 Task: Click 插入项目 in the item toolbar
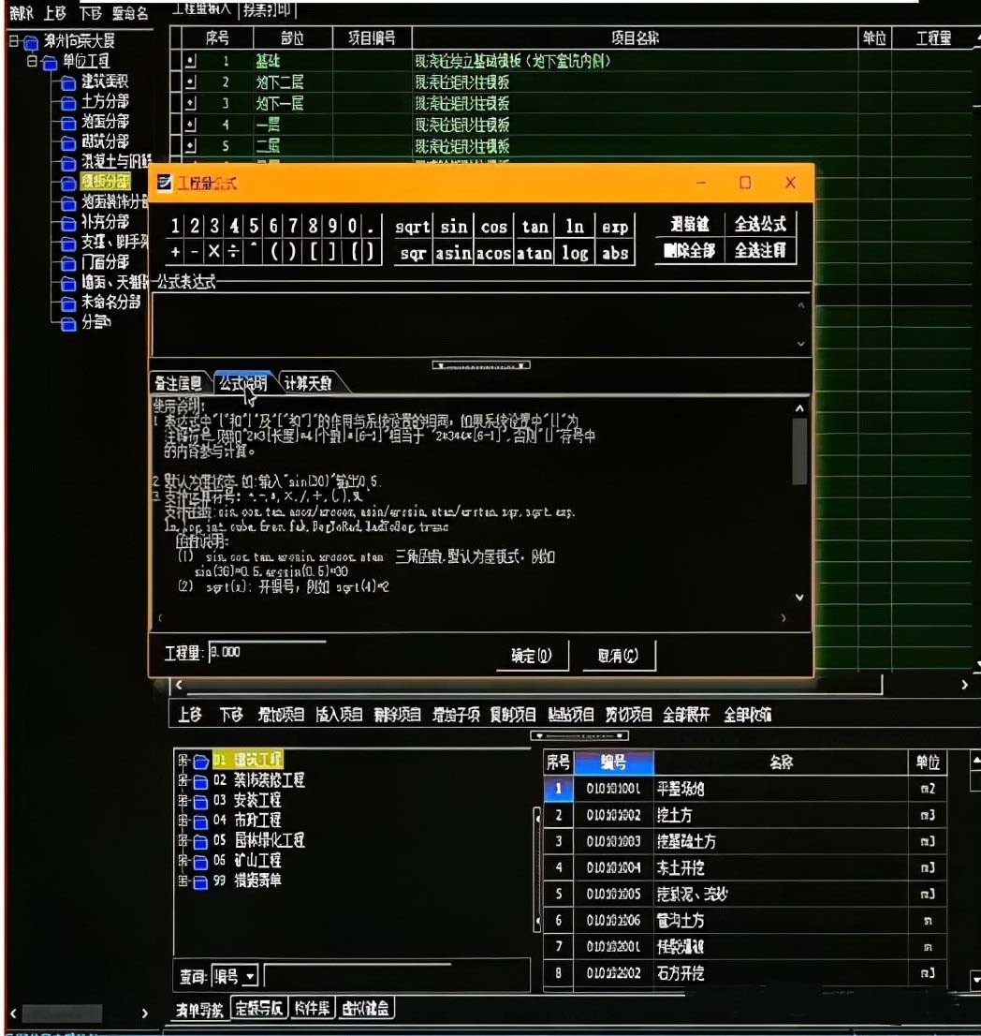click(339, 715)
